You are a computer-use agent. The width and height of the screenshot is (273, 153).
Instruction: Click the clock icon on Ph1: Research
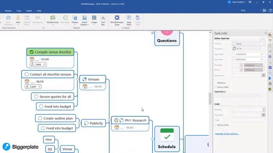(116, 120)
